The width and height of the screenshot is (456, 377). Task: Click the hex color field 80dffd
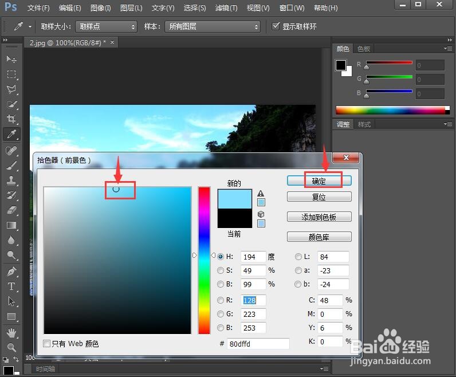[258, 344]
